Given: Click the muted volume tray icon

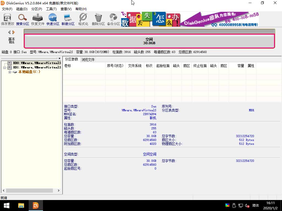Looking at the screenshot, I should pyautogui.click(x=247, y=206).
